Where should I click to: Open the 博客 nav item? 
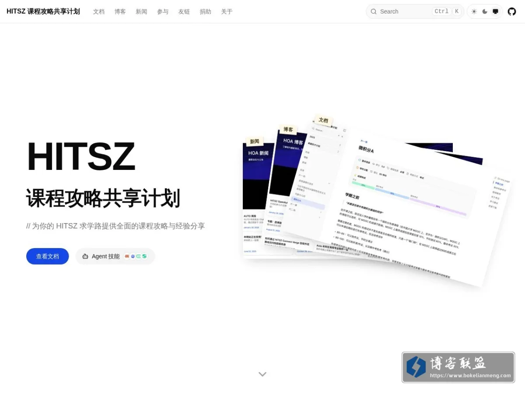120,12
